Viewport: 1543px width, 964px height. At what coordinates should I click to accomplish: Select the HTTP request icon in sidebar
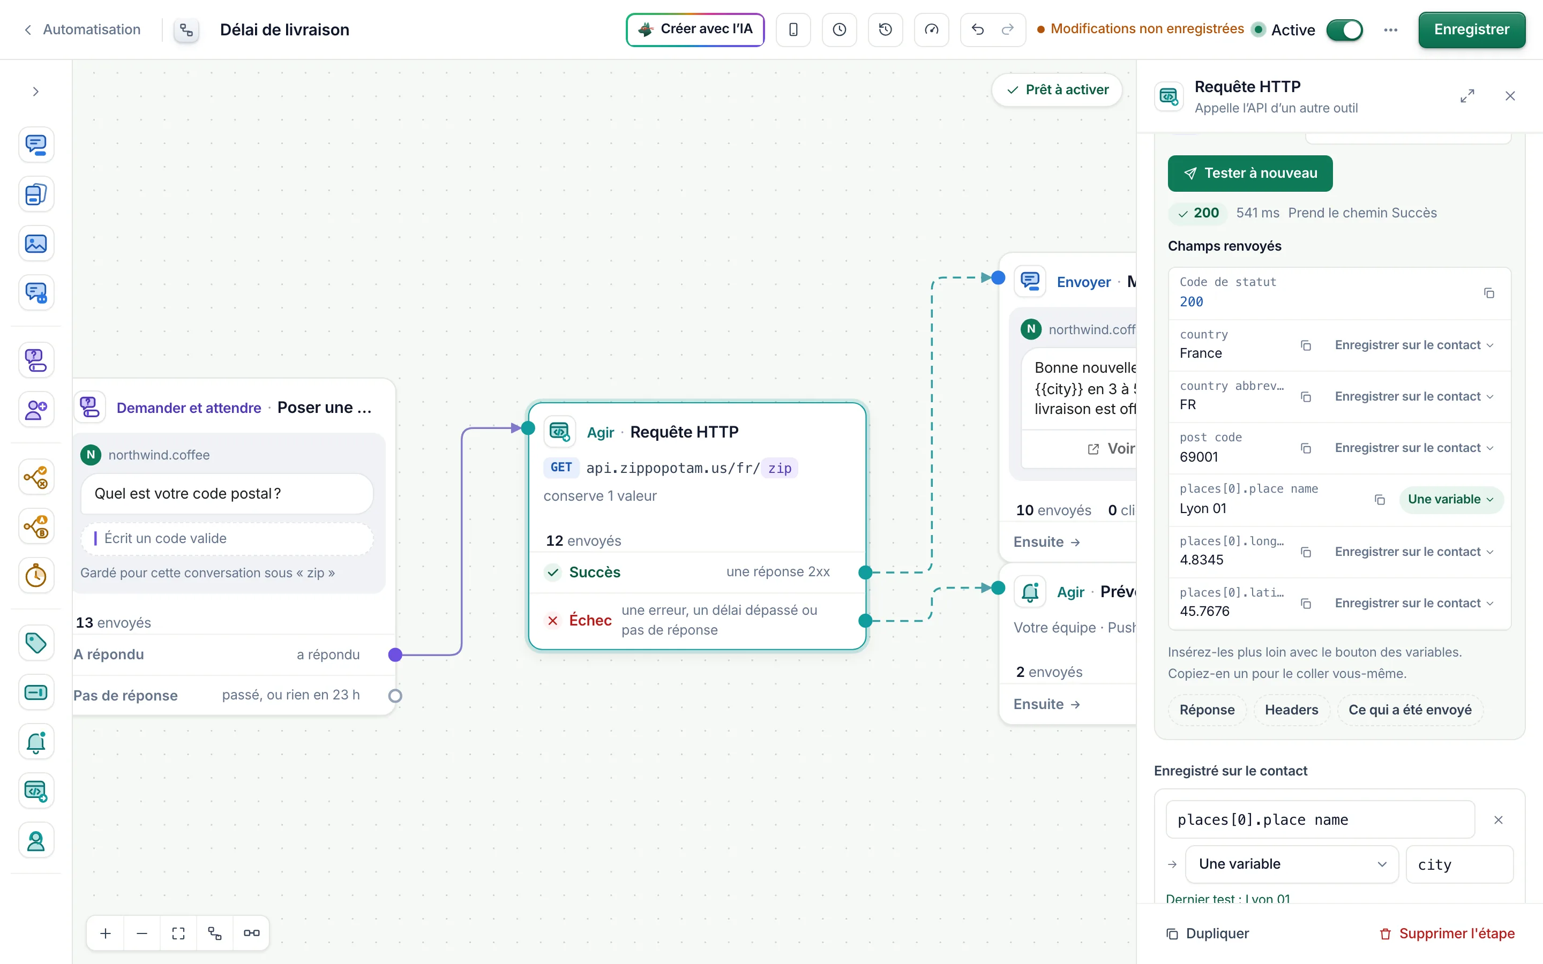(x=36, y=791)
